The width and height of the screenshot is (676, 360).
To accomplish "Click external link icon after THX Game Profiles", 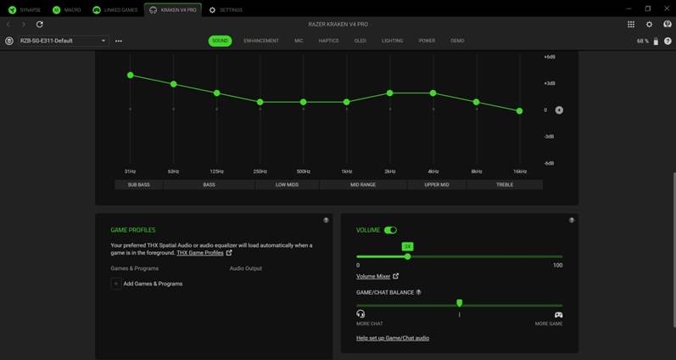I will pyautogui.click(x=229, y=252).
